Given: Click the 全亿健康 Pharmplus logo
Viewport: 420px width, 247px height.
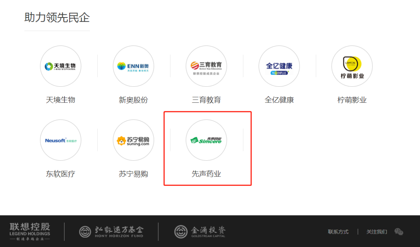Looking at the screenshot, I should (x=279, y=66).
